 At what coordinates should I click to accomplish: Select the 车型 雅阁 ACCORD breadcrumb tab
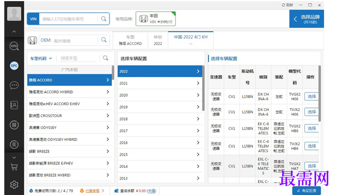click(131, 40)
